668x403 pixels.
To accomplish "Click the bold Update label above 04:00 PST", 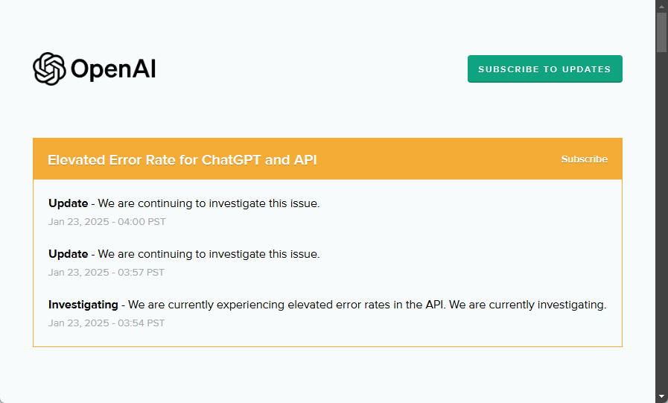I will [x=69, y=203].
